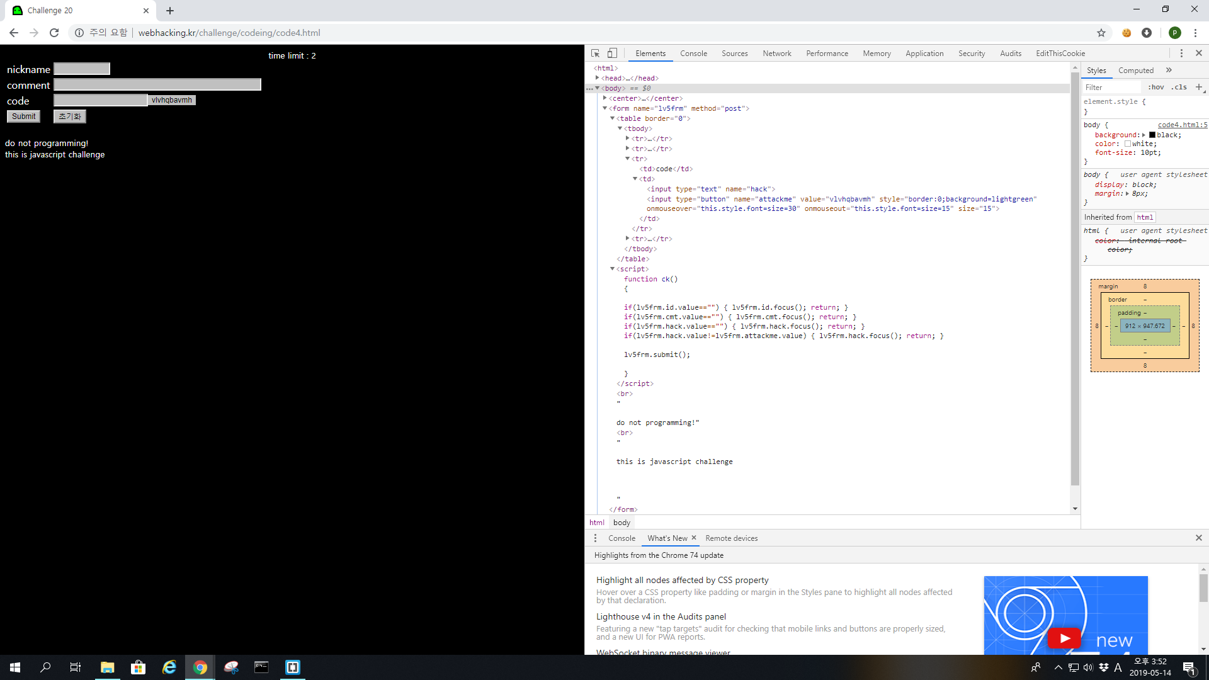The image size is (1209, 680).
Task: Focus the nickname input field
Action: pos(82,69)
